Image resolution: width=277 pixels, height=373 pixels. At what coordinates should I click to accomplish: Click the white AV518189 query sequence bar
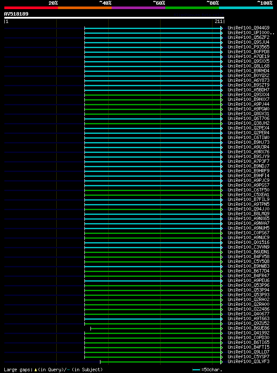pyautogui.click(x=114, y=18)
